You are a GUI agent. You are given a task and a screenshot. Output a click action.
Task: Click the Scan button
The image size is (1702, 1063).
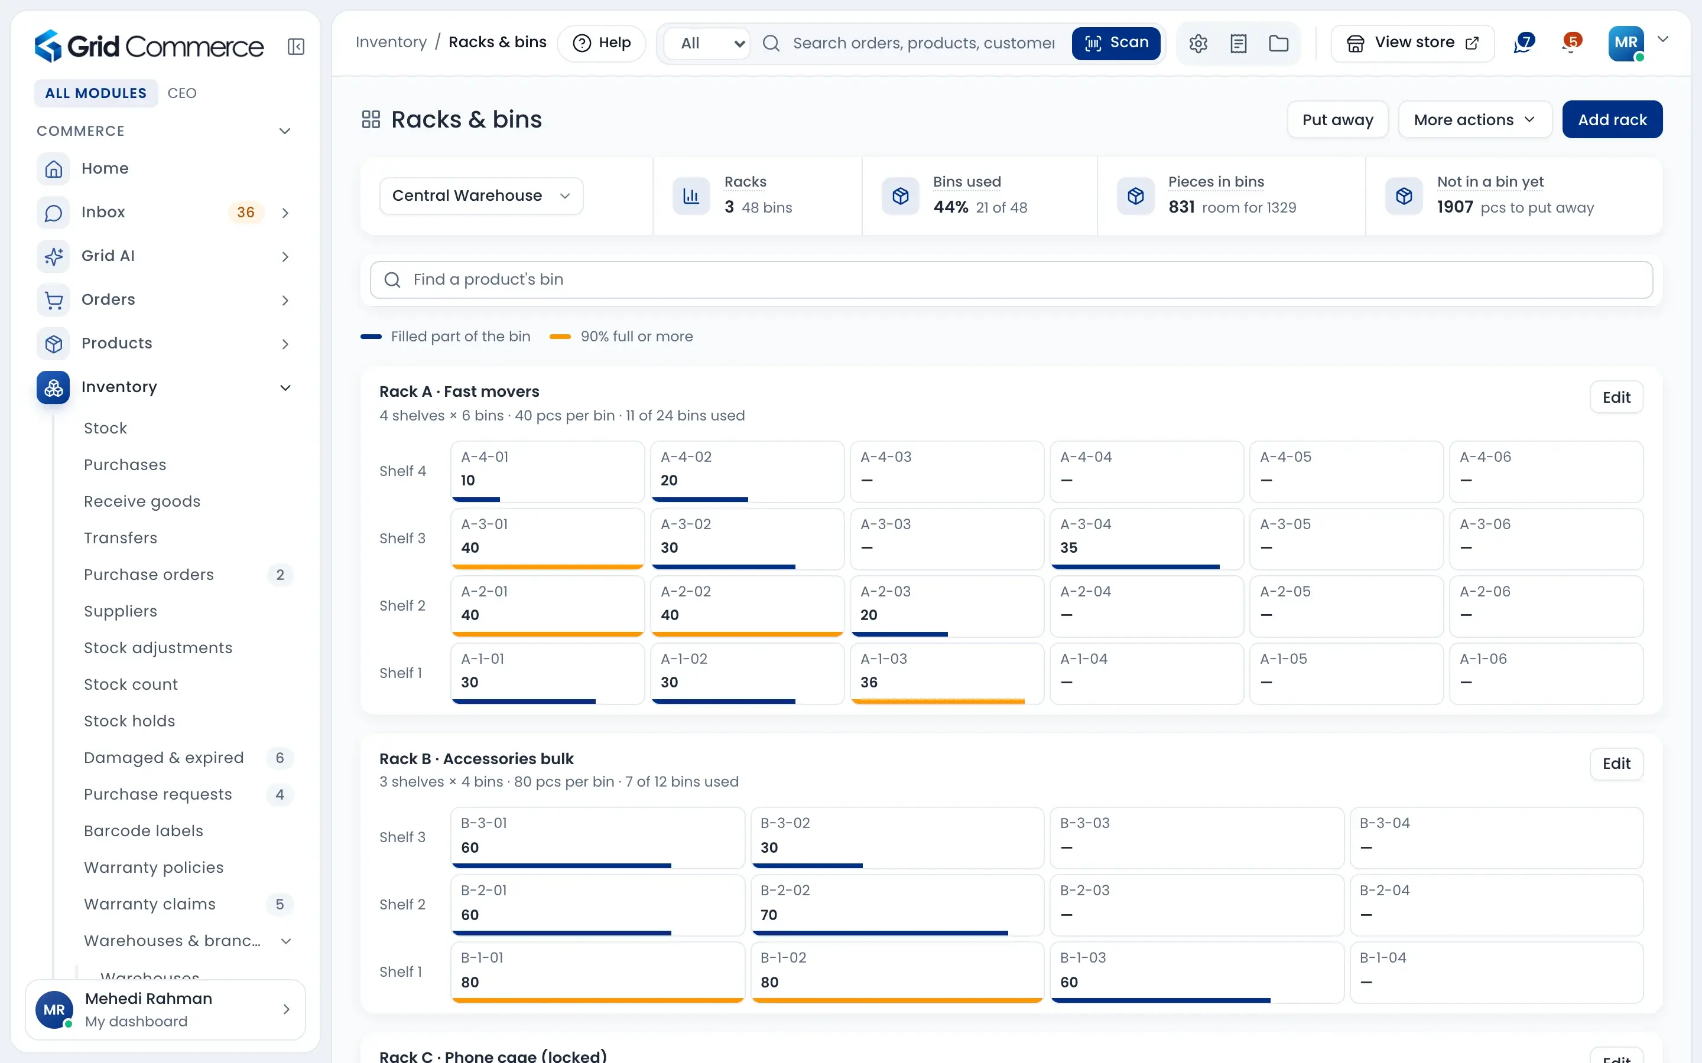[1116, 43]
